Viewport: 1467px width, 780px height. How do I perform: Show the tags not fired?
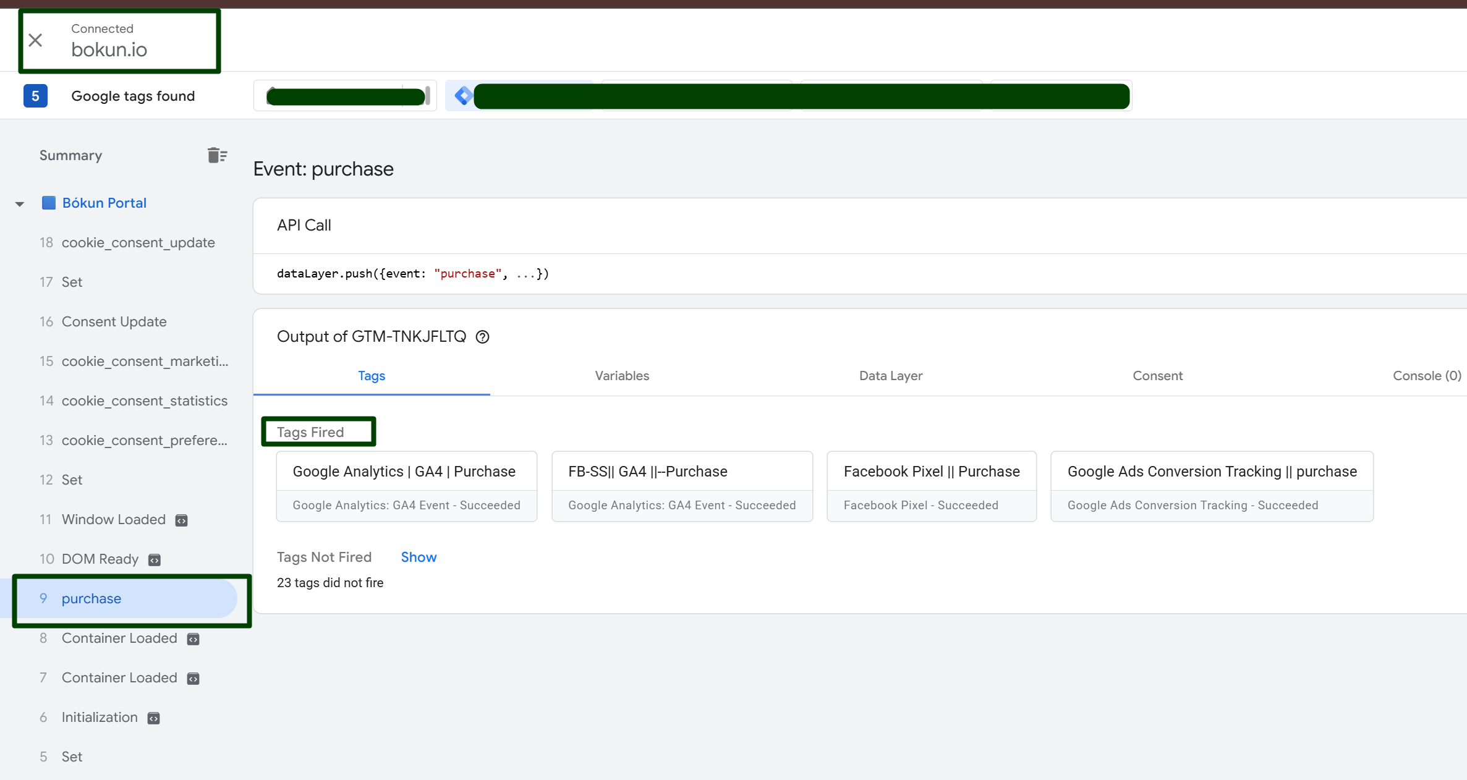pyautogui.click(x=419, y=557)
